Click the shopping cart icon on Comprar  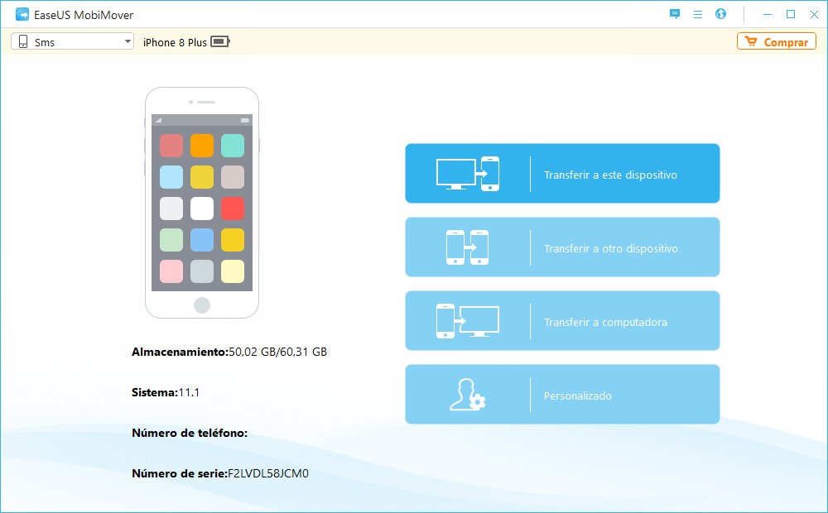751,41
